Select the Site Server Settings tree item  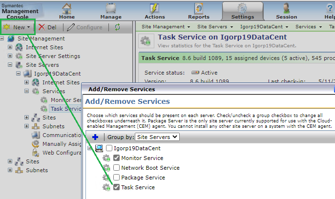pyautogui.click(x=53, y=56)
